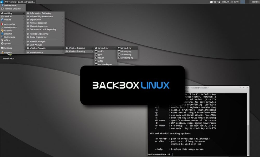Switch to the second workspace in the pager
Viewport: 260px width, 157px height.
coord(247,2)
